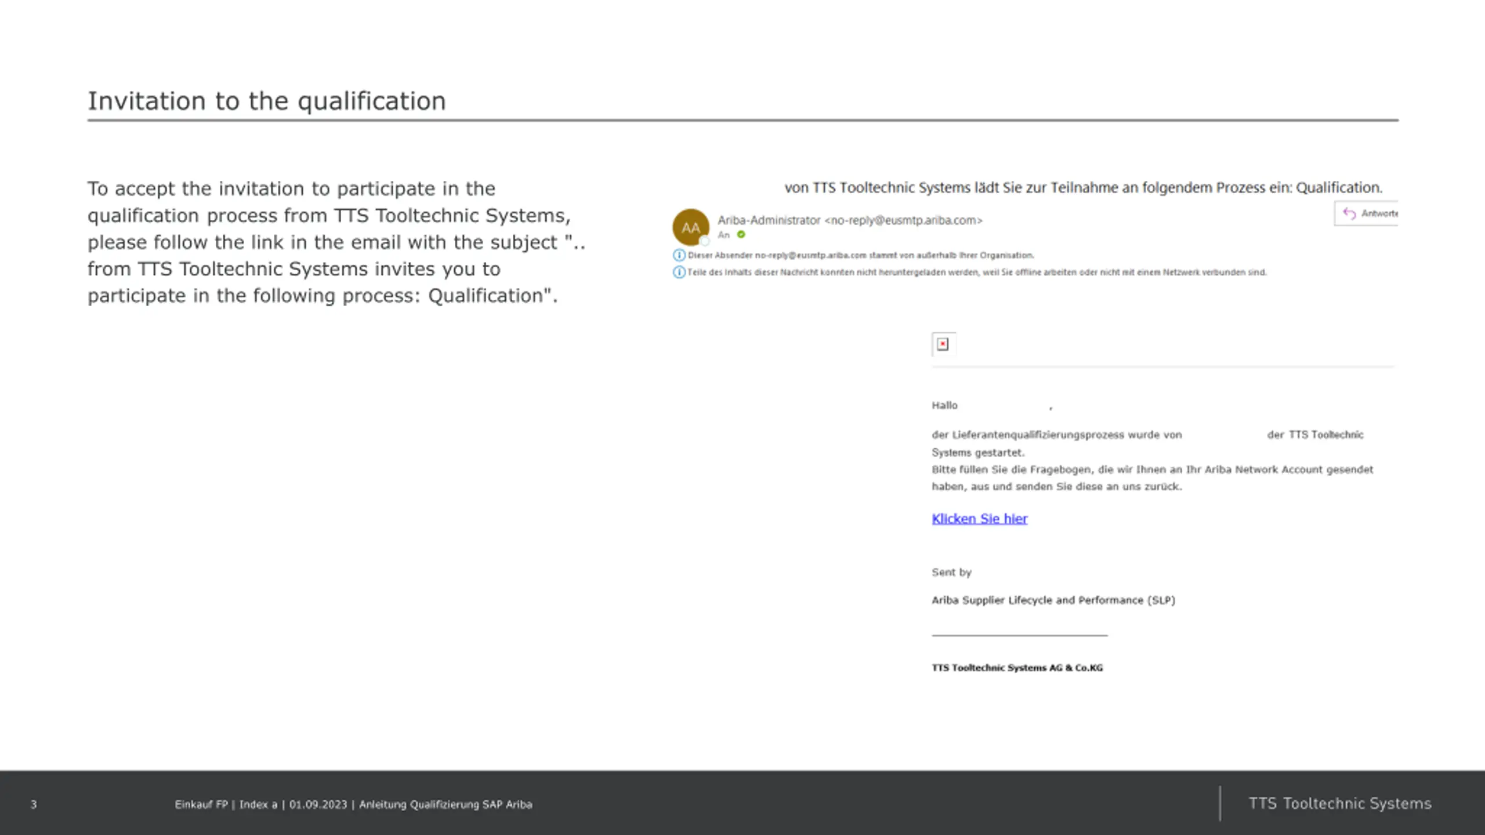Image resolution: width=1485 pixels, height=835 pixels.
Task: Click info icon beside 'Teile des Inhalts' notice
Action: tap(679, 272)
